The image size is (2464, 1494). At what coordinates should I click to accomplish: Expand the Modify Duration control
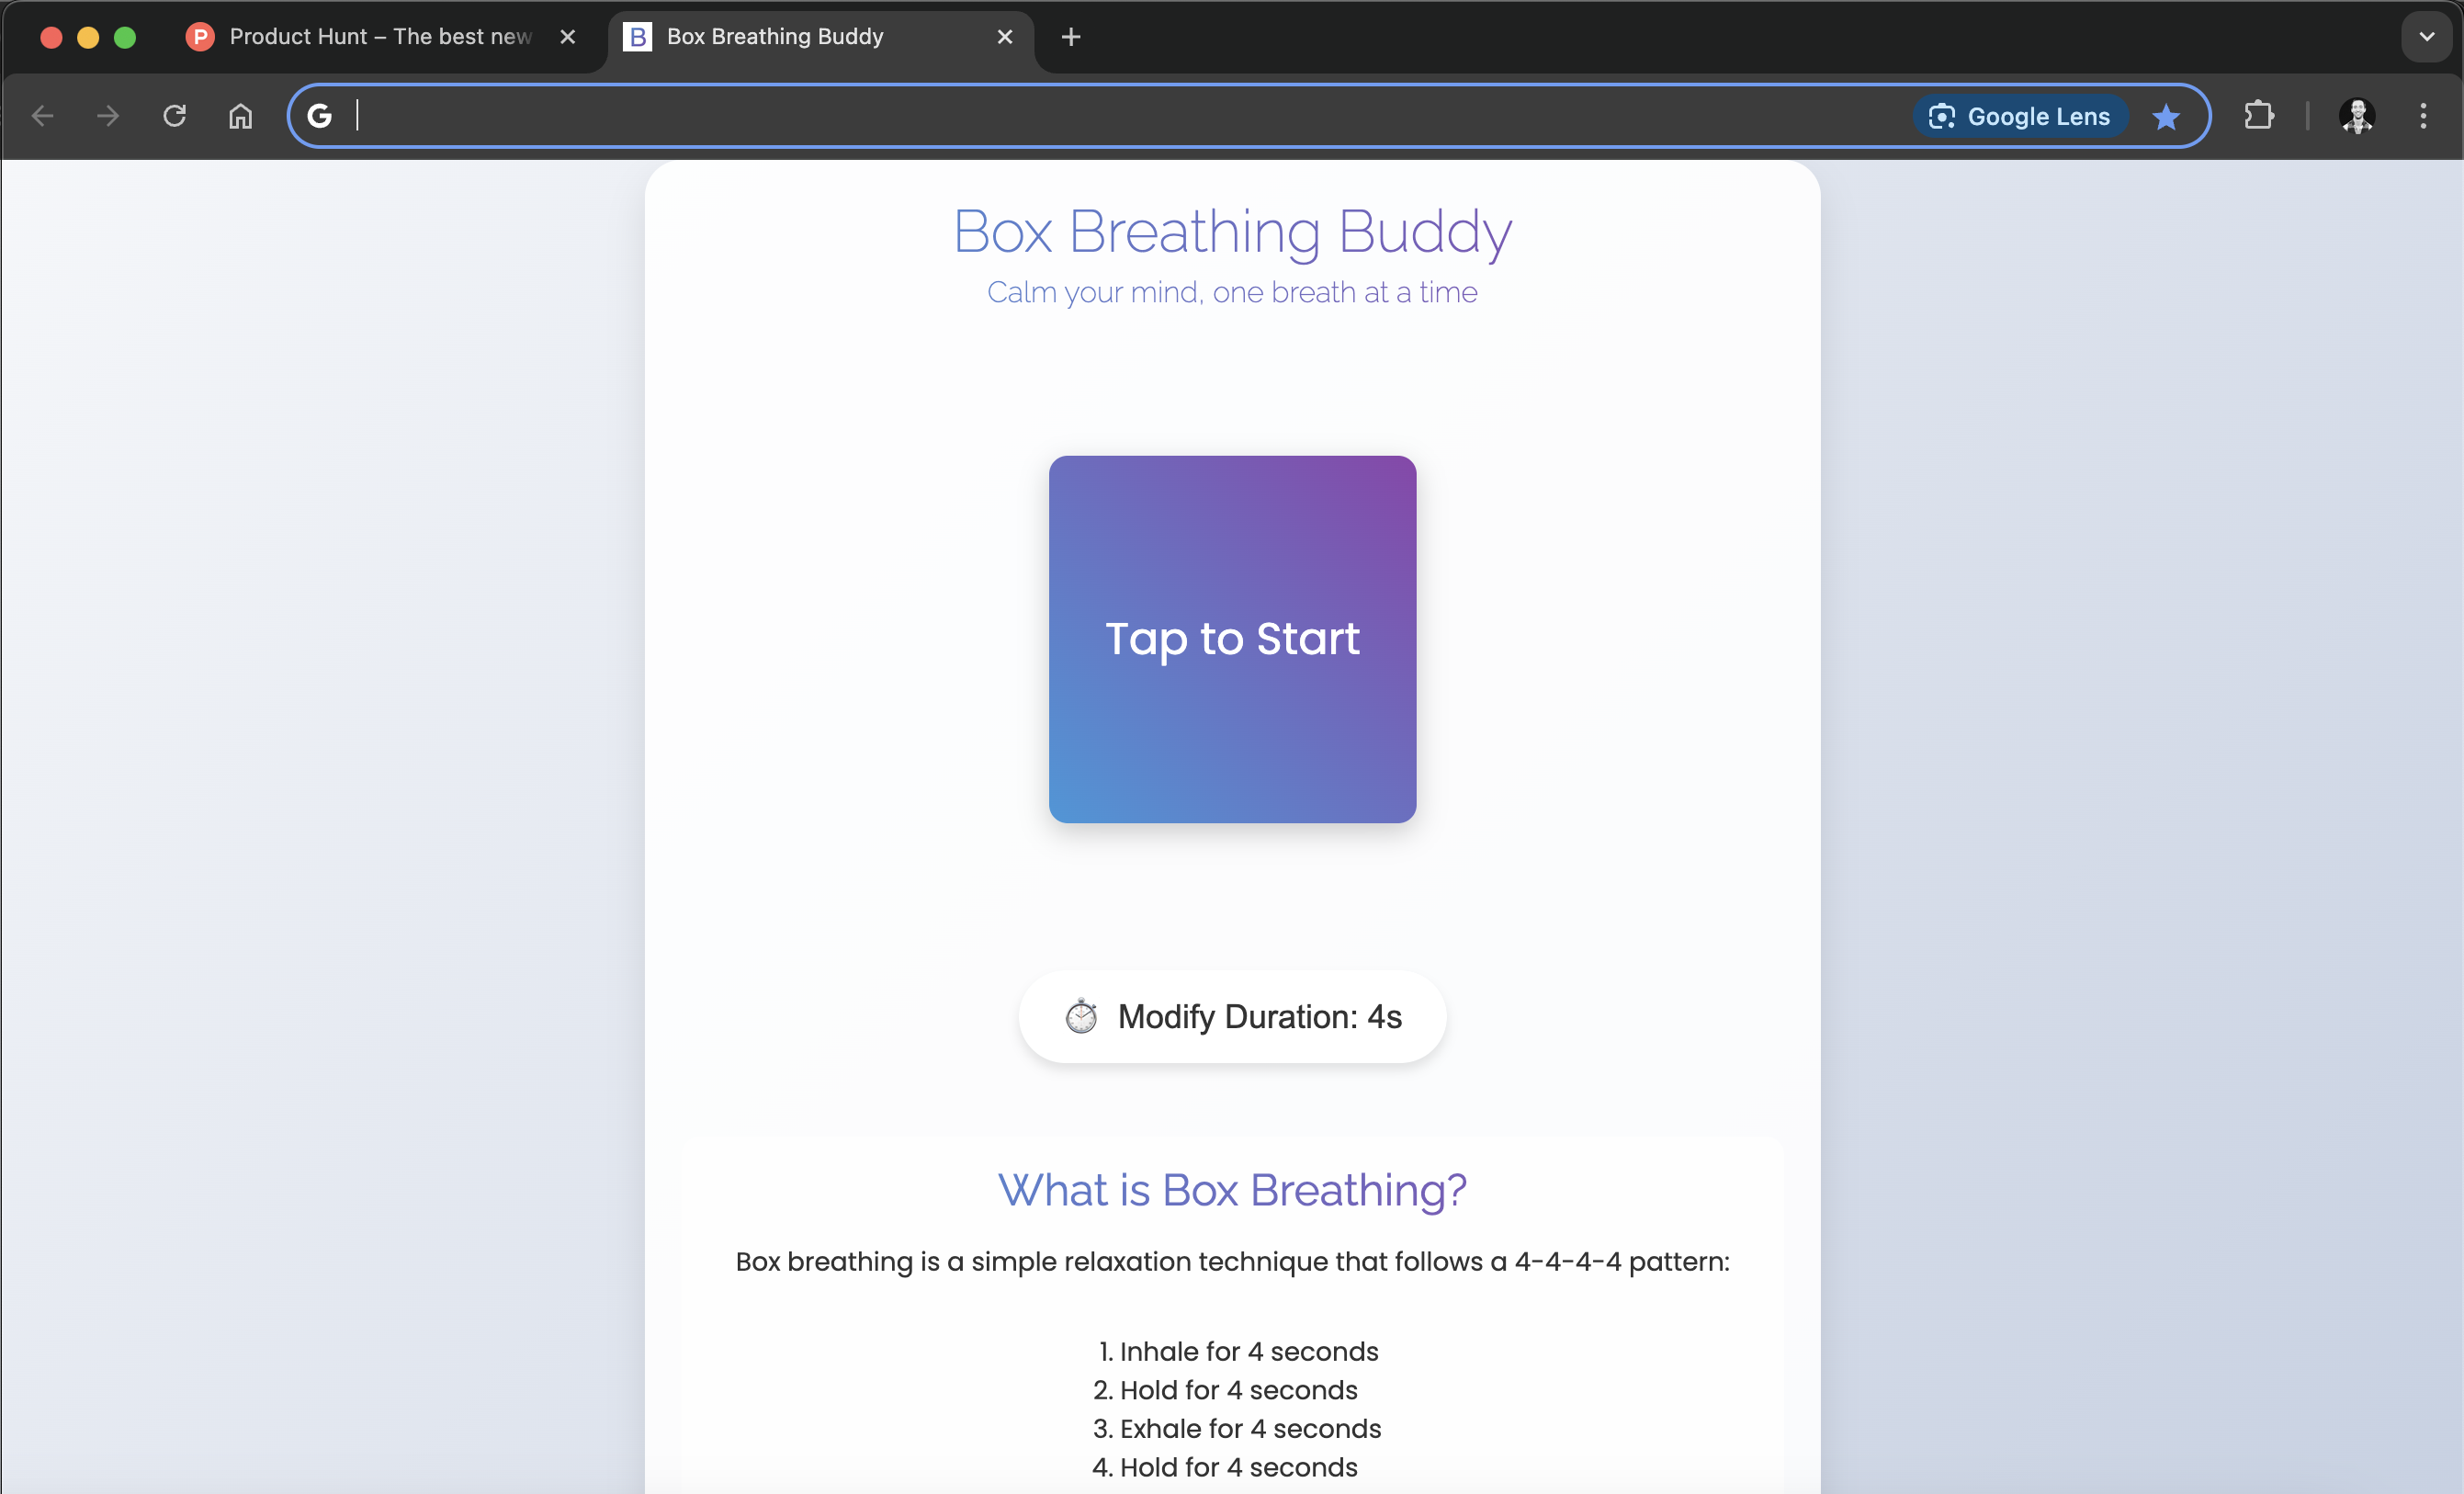point(1232,1015)
